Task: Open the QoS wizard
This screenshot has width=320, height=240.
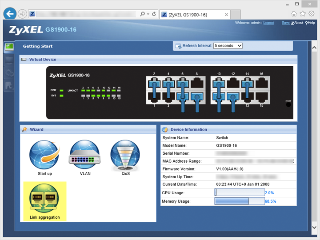Action: [125, 157]
